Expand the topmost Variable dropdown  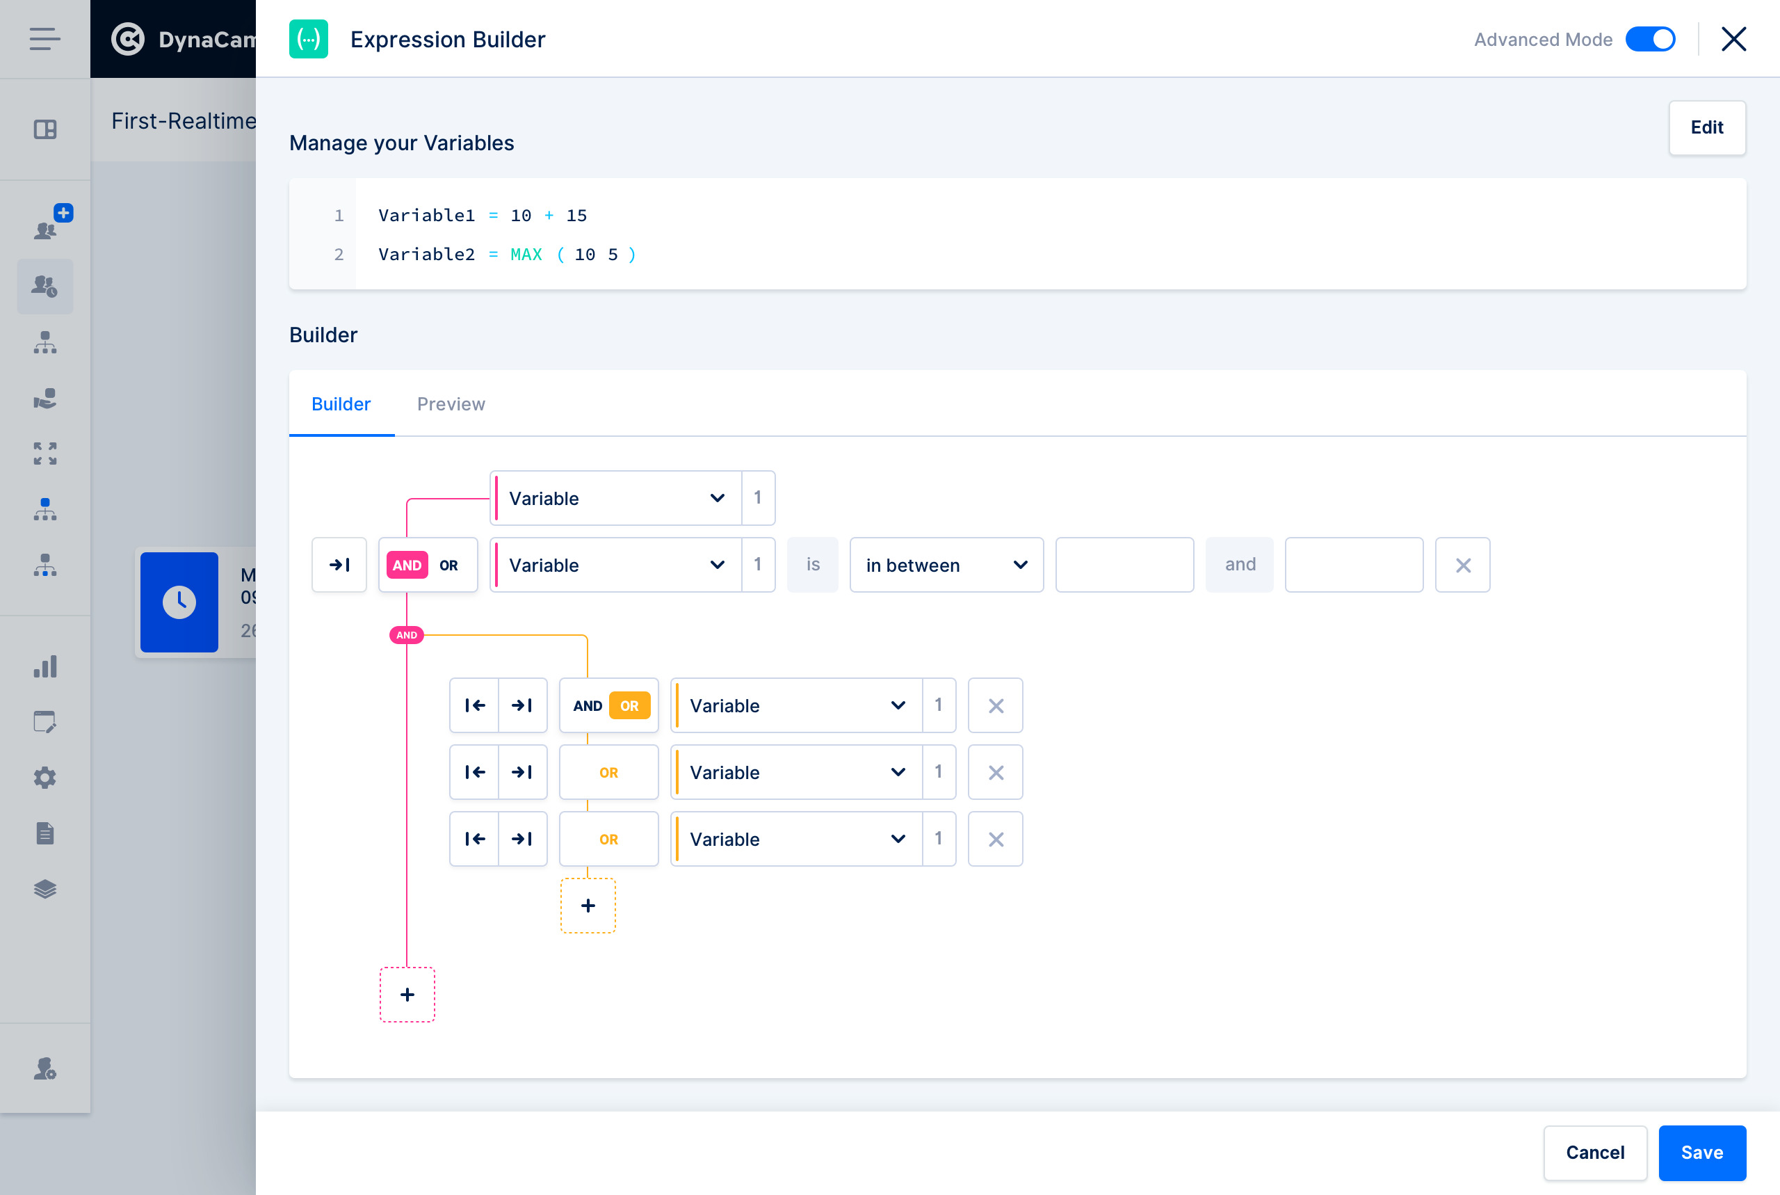coord(615,499)
